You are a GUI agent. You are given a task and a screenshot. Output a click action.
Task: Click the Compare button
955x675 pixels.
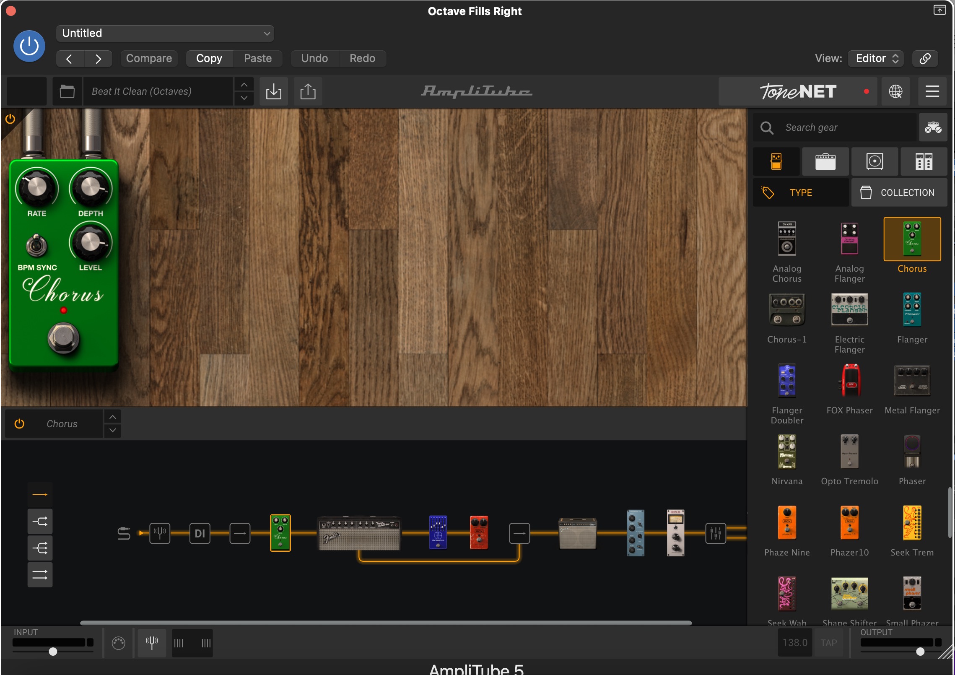149,59
